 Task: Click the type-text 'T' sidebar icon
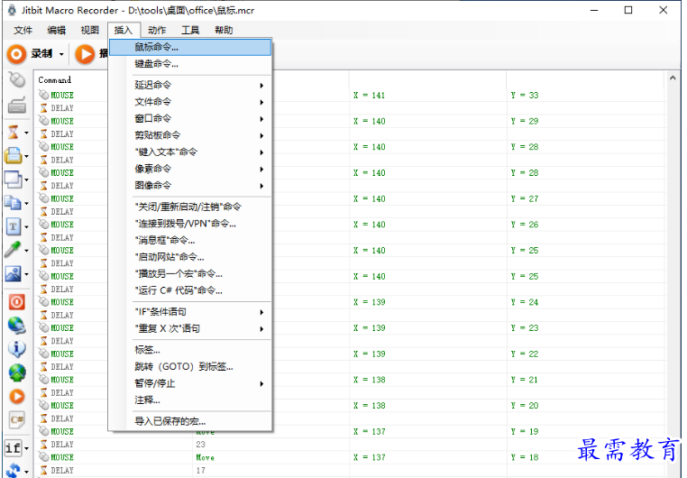coord(14,226)
